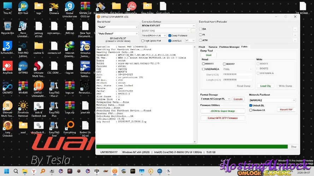Click the log scrollbar down arrow

tap(195, 142)
